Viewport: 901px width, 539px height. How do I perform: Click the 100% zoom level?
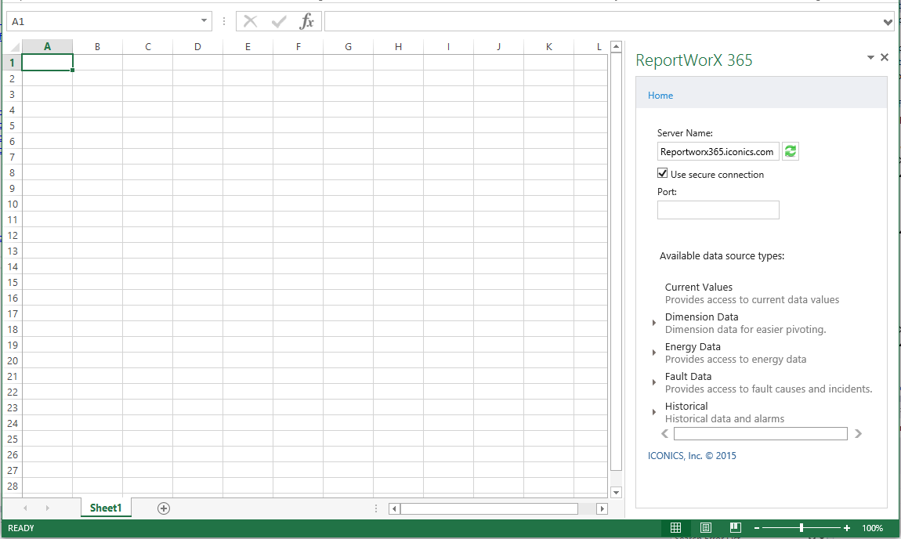click(x=872, y=528)
